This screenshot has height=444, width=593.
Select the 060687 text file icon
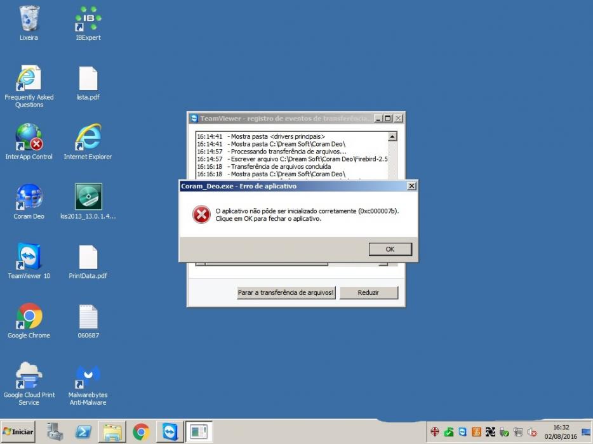coord(88,320)
